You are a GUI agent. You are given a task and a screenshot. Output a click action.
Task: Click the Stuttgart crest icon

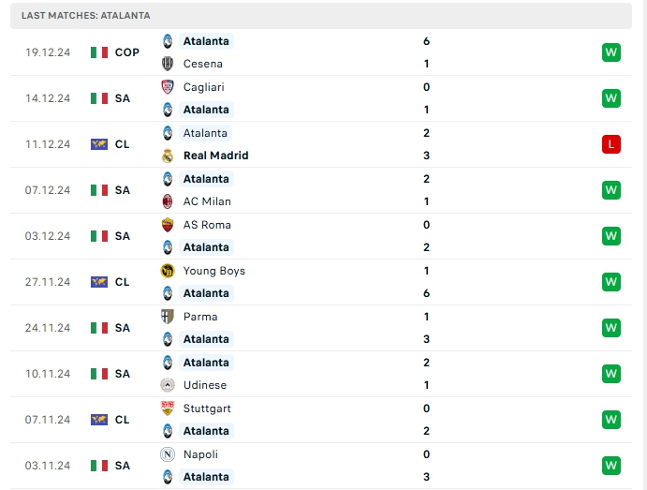[168, 408]
